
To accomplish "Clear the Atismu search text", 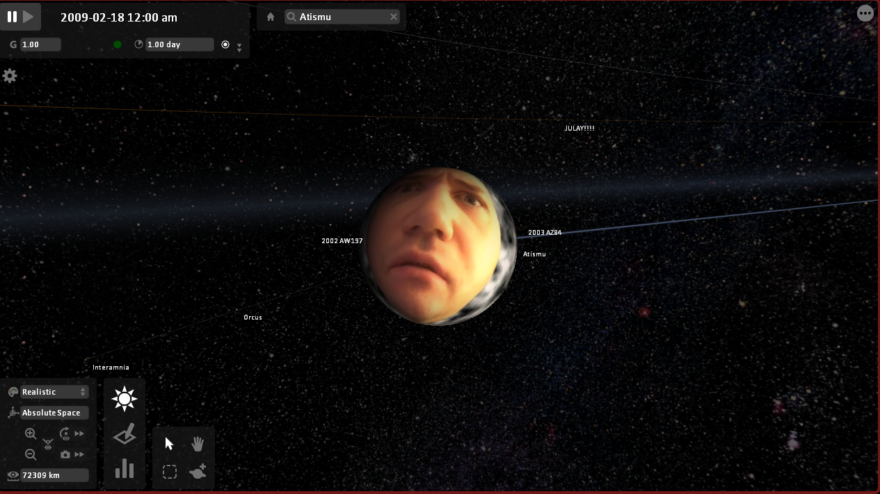I will 394,17.
